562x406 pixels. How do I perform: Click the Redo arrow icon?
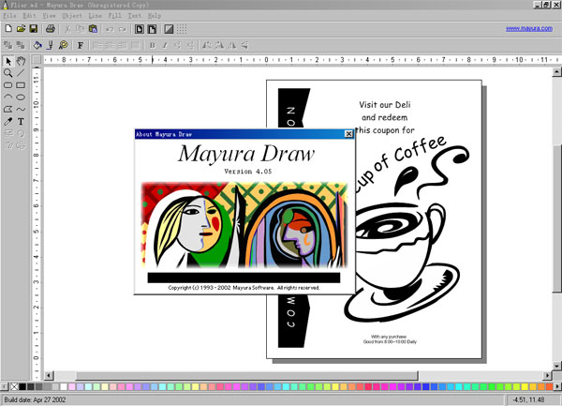[123, 29]
